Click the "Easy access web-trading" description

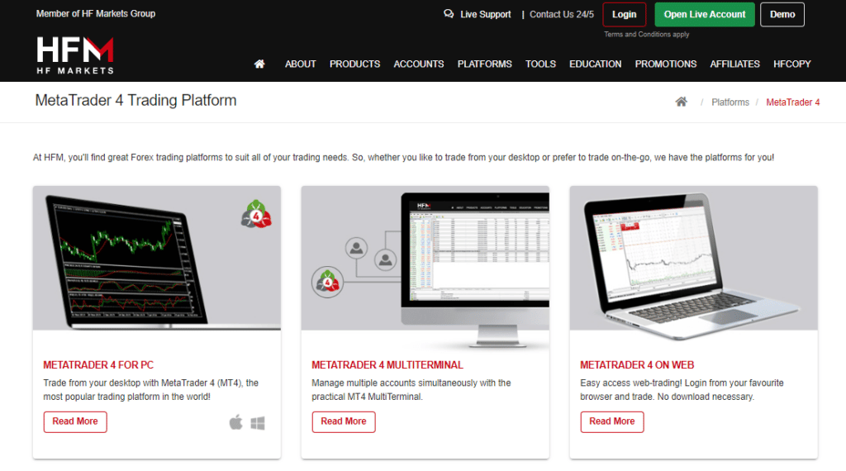click(682, 389)
